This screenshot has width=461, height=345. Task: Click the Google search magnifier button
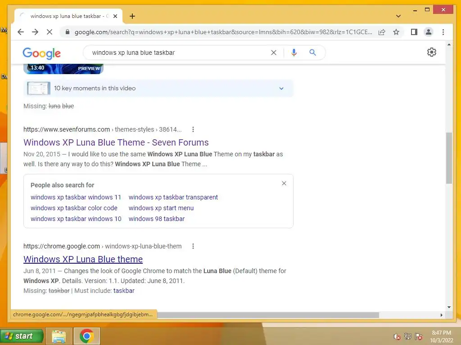coord(312,53)
